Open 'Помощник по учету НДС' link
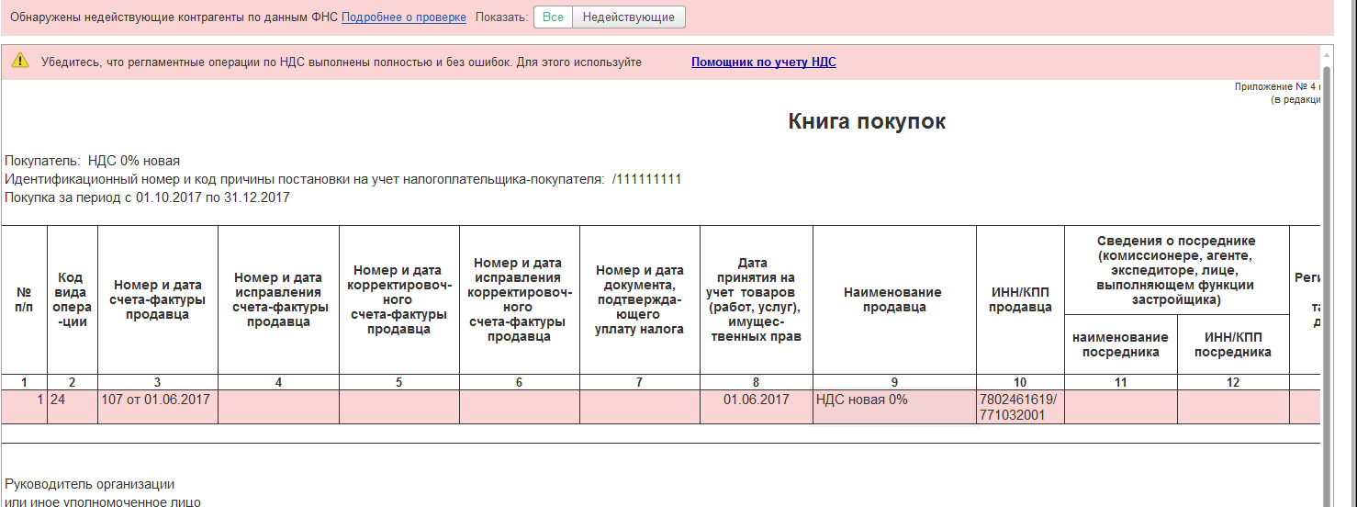1357x507 pixels. click(x=763, y=62)
